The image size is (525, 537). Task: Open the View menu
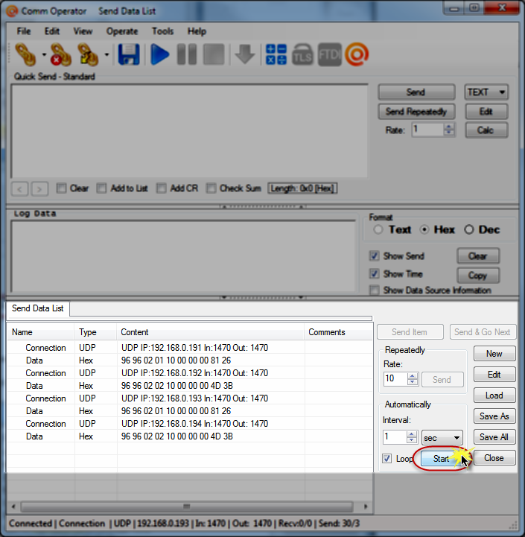tap(83, 31)
